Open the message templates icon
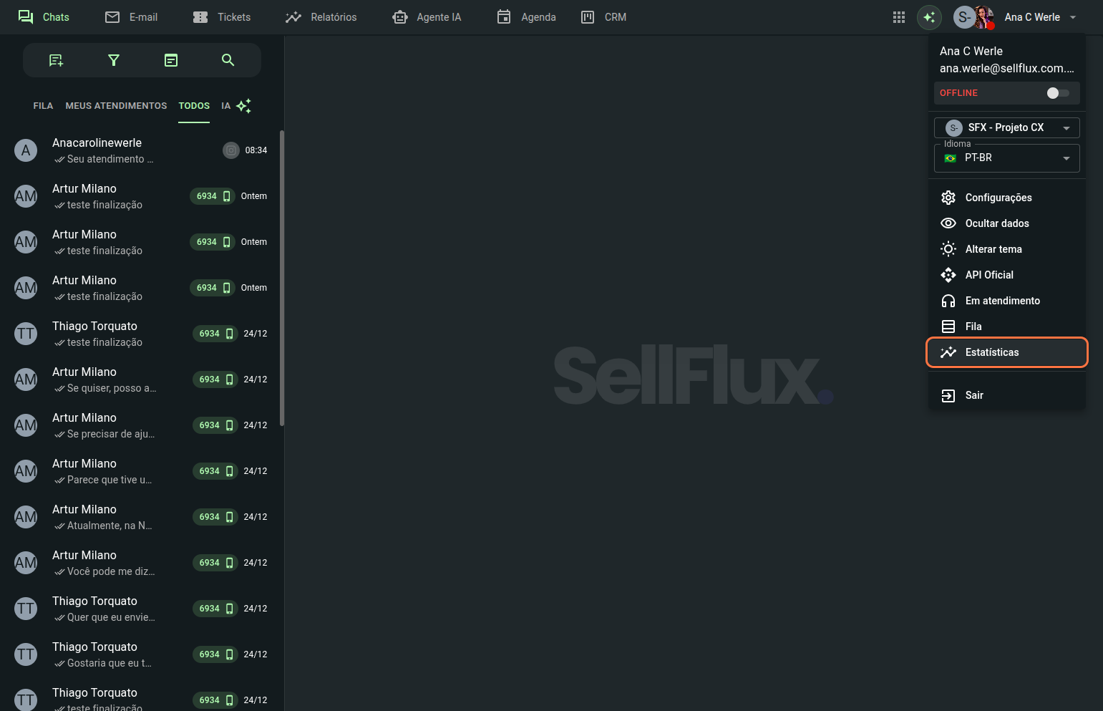 170,60
